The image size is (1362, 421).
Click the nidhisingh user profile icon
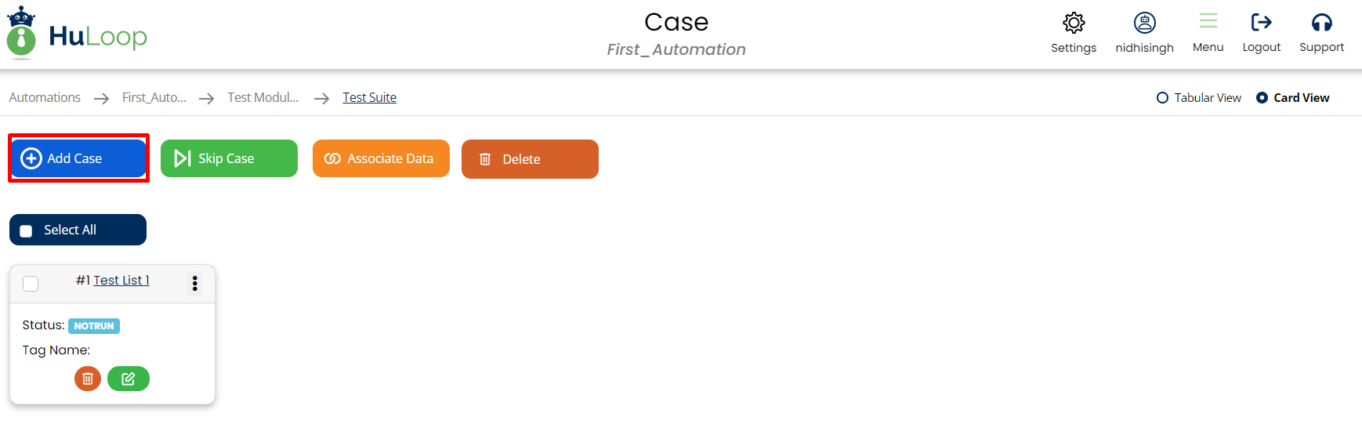click(1144, 23)
